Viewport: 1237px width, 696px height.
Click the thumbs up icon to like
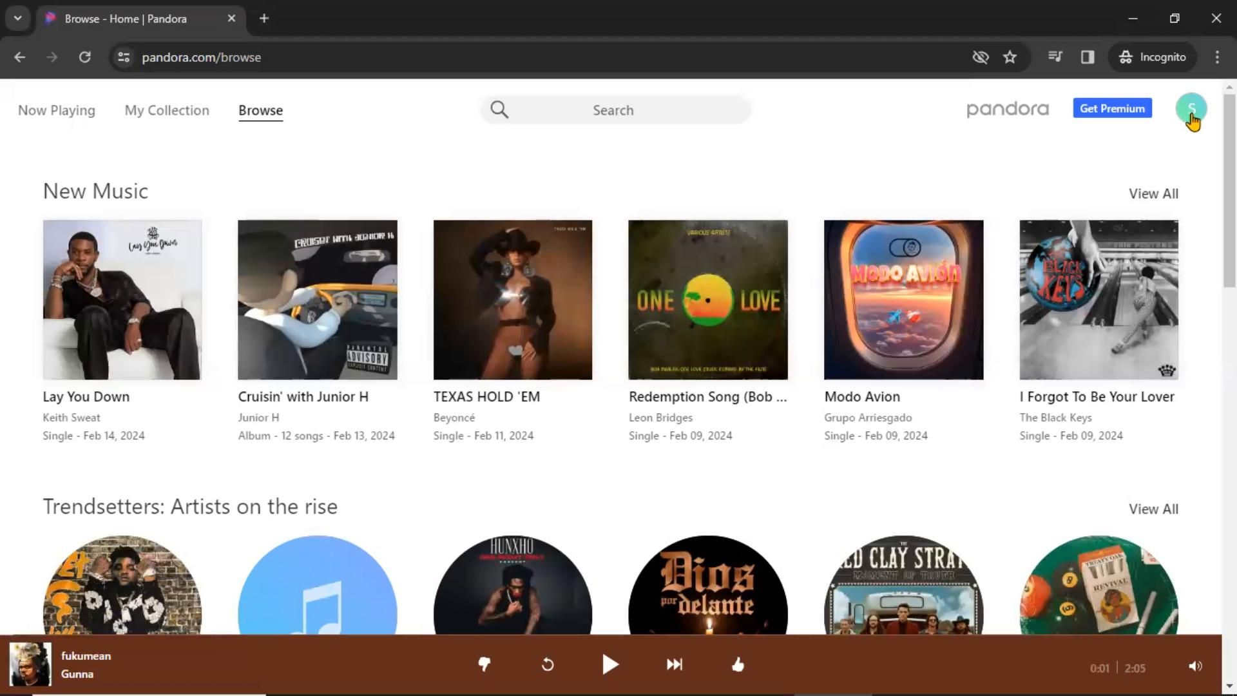coord(738,664)
